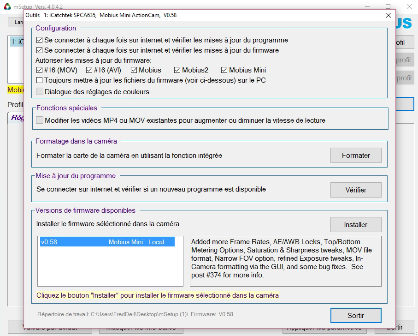The height and width of the screenshot is (336, 418).
Task: Toggle the Mobius firmware checkbox
Action: (134, 70)
